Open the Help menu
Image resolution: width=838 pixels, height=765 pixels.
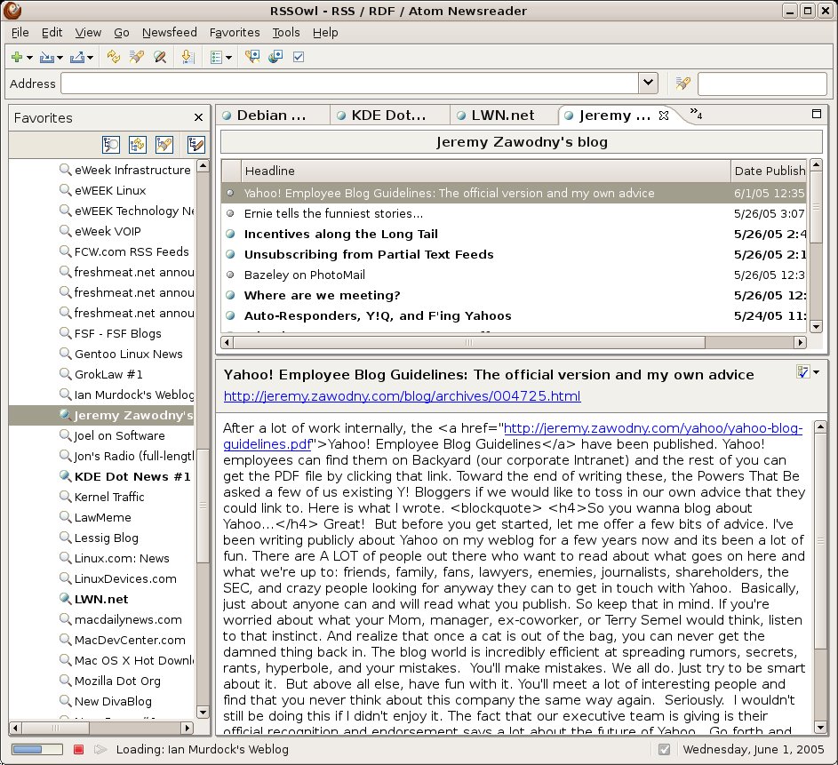[325, 33]
